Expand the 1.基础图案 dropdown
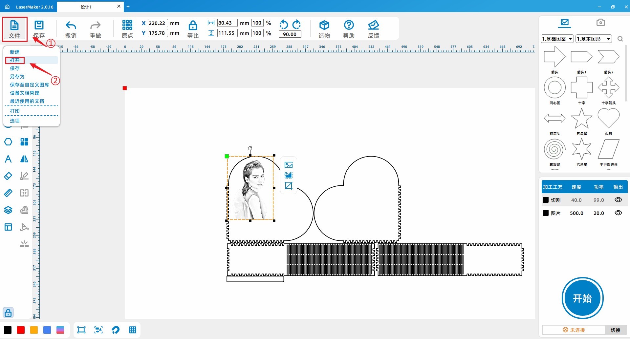 coord(557,39)
